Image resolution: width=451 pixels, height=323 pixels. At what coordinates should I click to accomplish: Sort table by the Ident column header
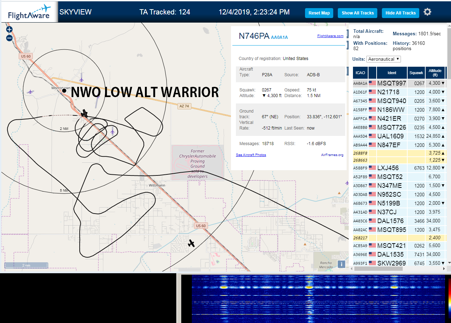[x=392, y=73]
